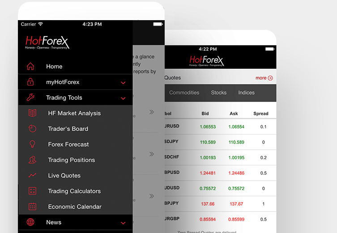
Task: Tap the News globe icon
Action: [x=30, y=222]
